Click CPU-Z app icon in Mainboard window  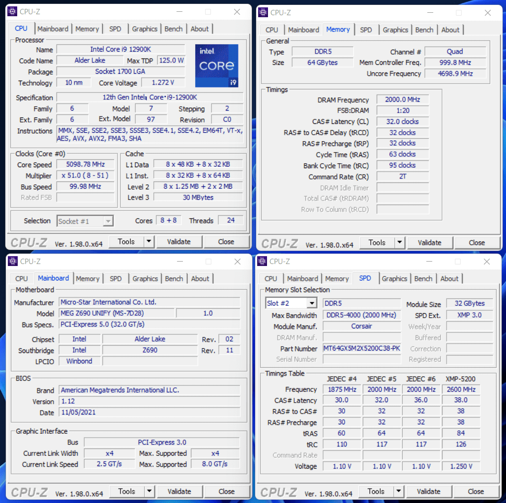pos(13,262)
